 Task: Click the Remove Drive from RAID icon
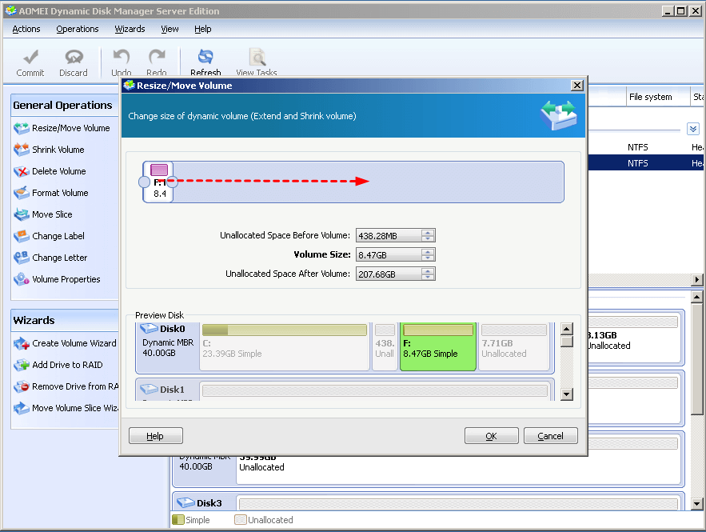coord(21,387)
